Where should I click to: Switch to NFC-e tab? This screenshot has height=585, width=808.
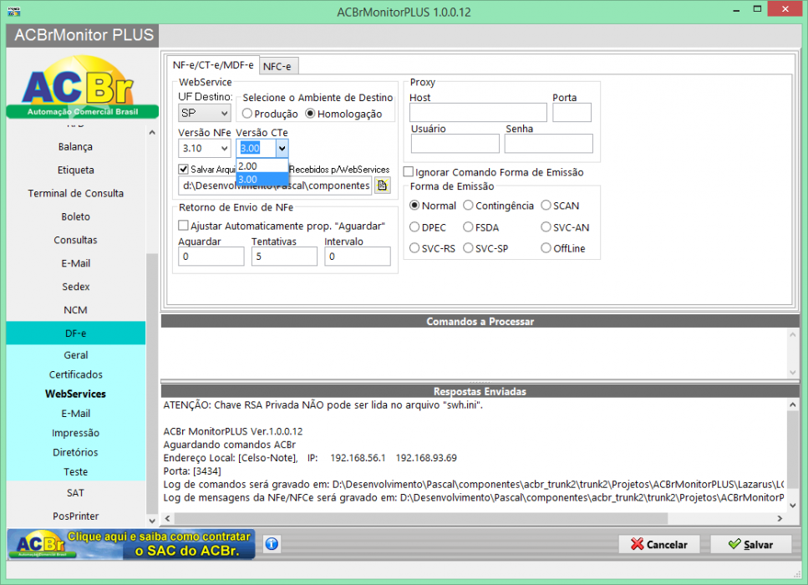pyautogui.click(x=277, y=67)
